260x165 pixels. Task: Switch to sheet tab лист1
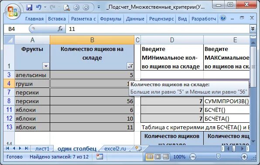(42, 148)
